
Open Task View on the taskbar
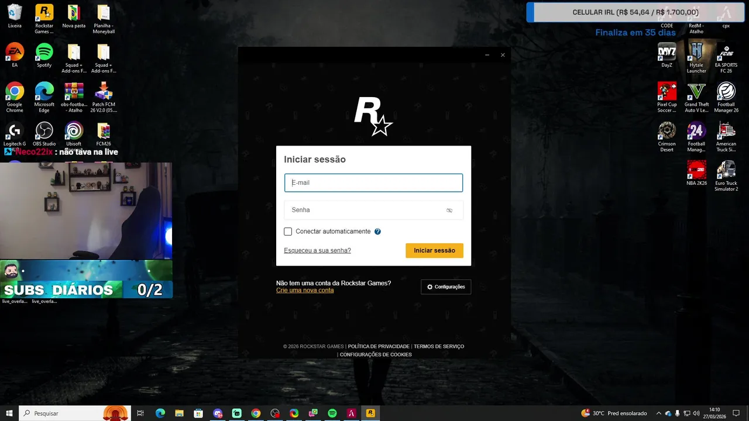[x=140, y=413]
